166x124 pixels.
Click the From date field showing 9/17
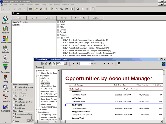(30, 121)
